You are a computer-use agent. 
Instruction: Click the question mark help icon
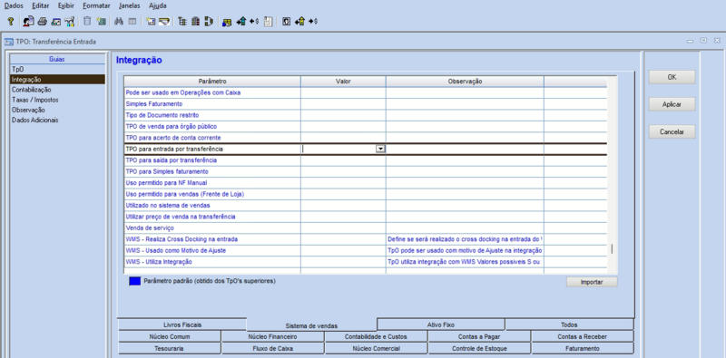10,21
